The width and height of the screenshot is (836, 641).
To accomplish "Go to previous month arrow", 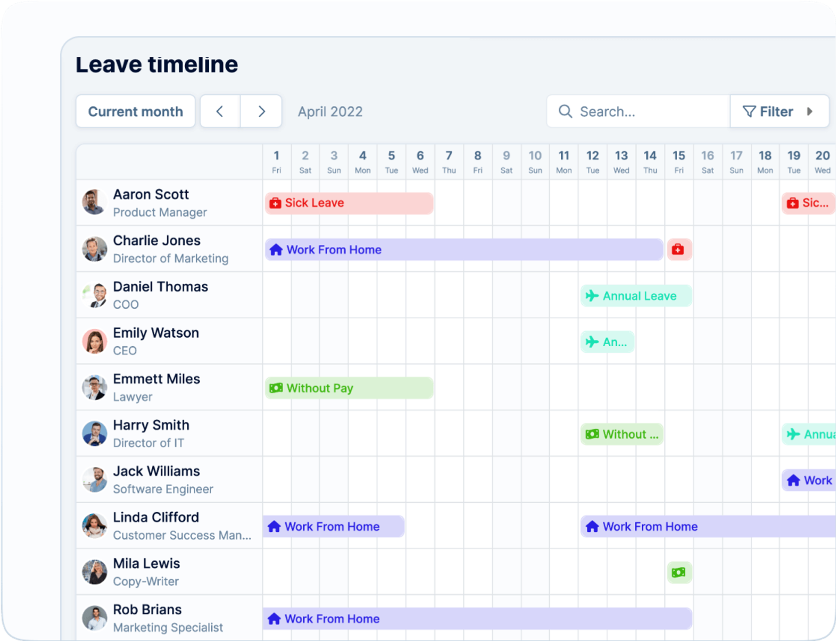I will (x=220, y=111).
